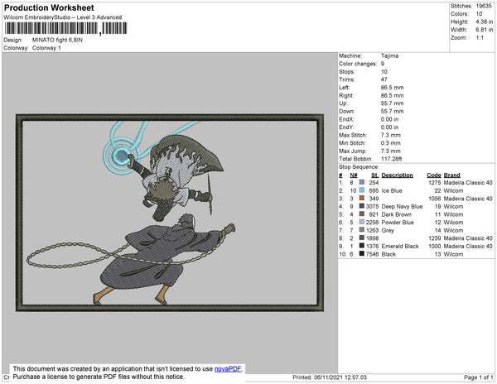Select the blue swatch in row 1
This screenshot has width=497, height=384.
click(362, 182)
